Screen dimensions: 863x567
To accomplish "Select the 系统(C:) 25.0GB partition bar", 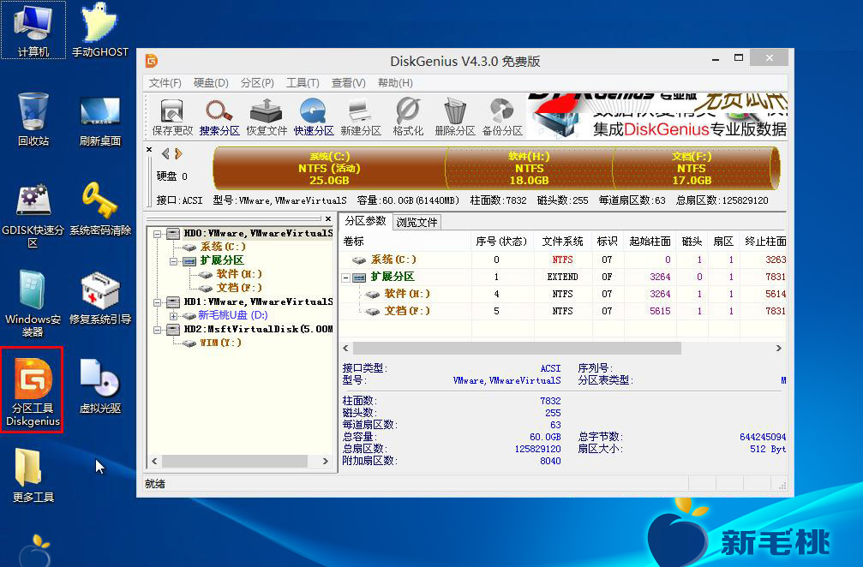I will click(329, 168).
